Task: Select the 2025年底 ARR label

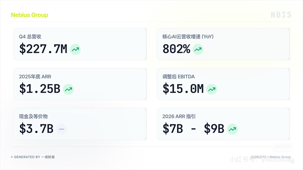Action: (x=35, y=77)
